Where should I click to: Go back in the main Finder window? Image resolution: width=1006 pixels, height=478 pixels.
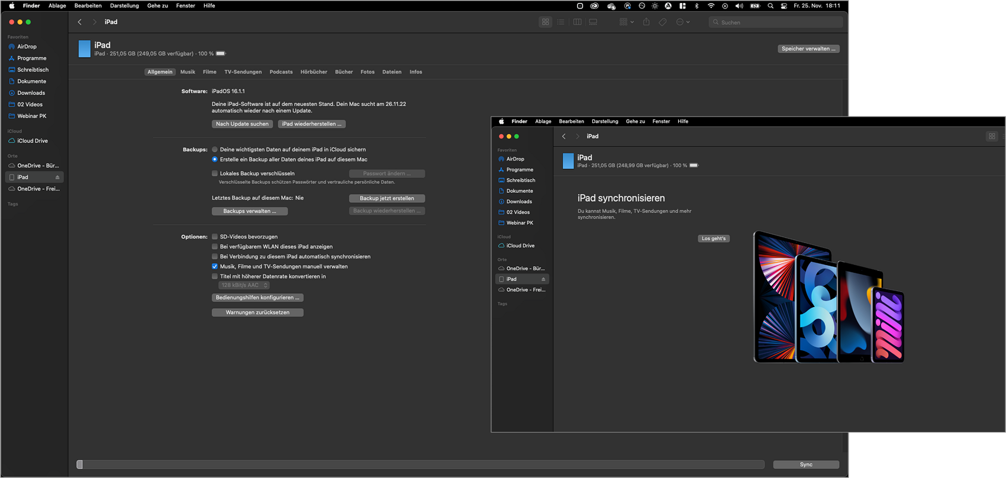click(80, 22)
